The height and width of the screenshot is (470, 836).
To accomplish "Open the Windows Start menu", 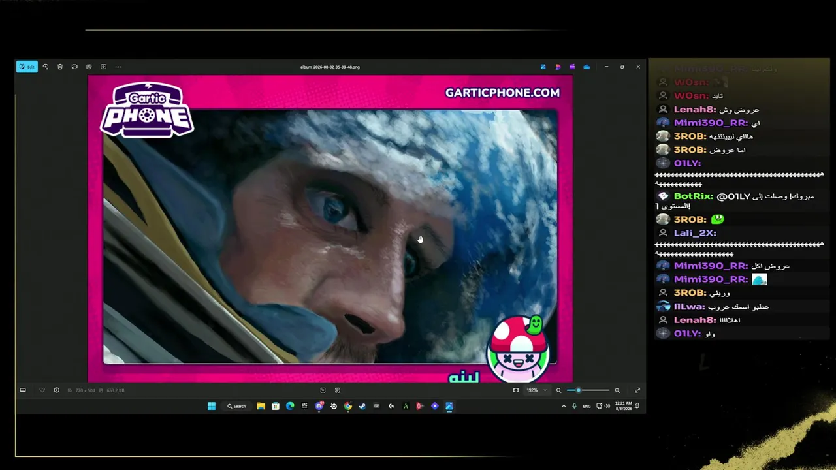I will (x=212, y=406).
